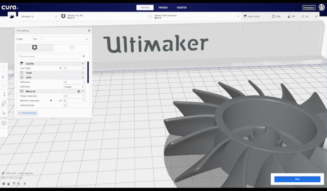Image resolution: width=327 pixels, height=191 pixels.
Task: Select the Scale tool in left toolbar
Action: pos(4,76)
